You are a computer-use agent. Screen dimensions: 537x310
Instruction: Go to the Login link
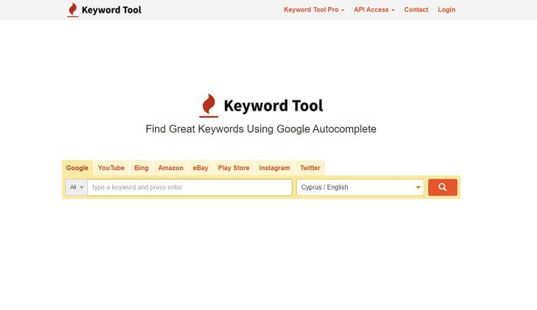tap(446, 10)
